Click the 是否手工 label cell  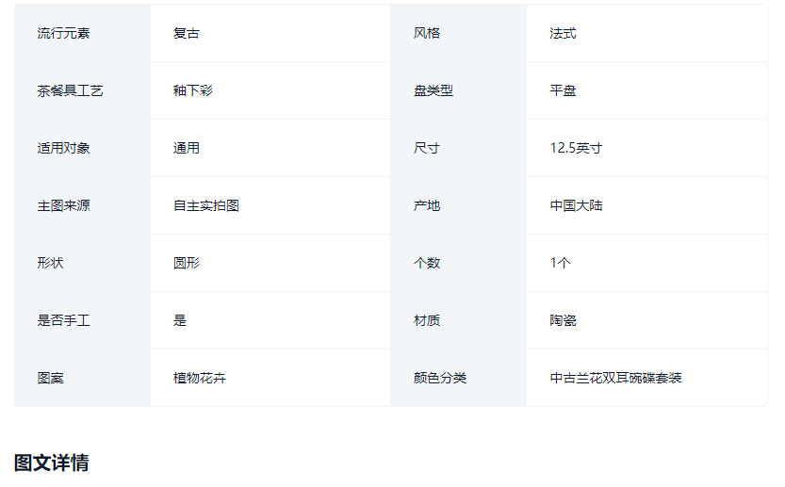(64, 321)
